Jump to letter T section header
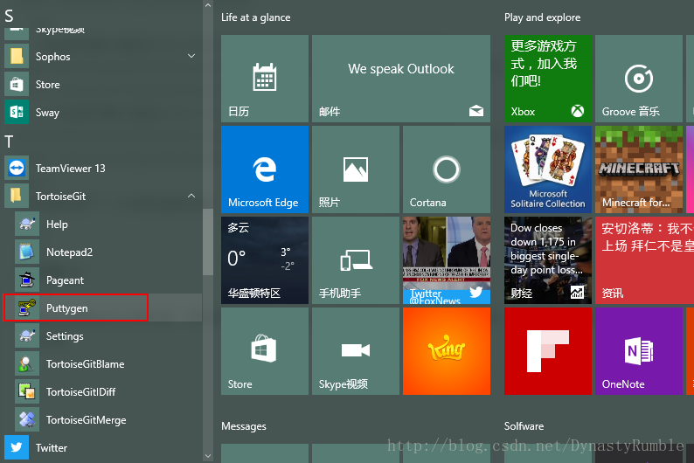This screenshot has height=463, width=694. click(x=9, y=142)
